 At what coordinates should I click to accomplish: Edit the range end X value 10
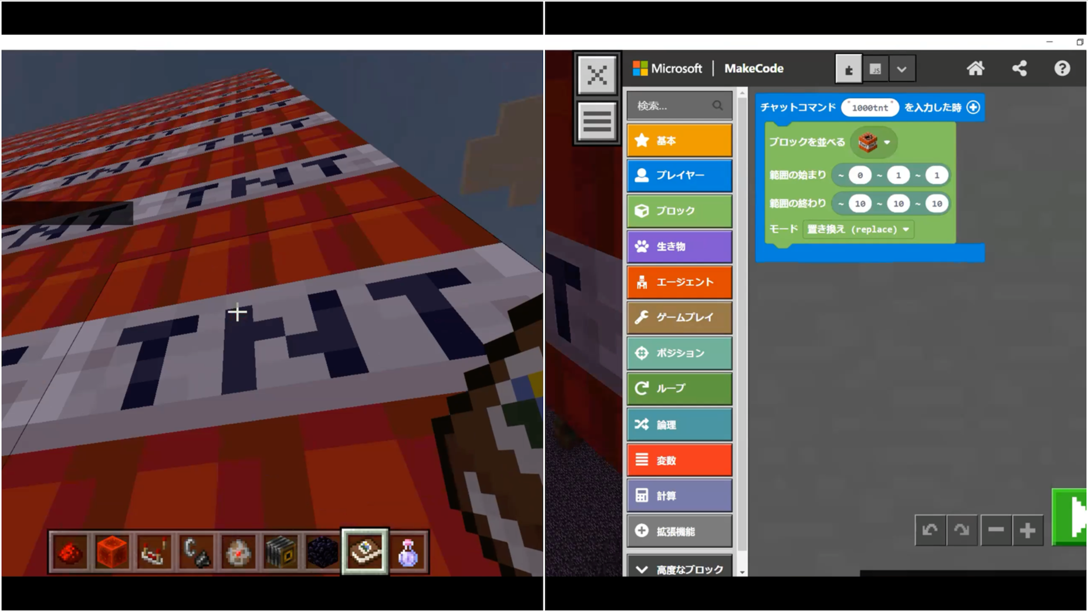pyautogui.click(x=860, y=203)
